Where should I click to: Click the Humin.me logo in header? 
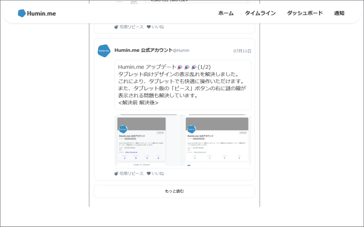tap(37, 13)
